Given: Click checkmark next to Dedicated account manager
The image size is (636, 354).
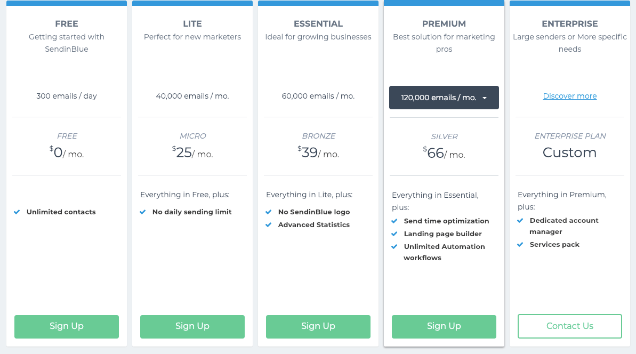Looking at the screenshot, I should [520, 221].
